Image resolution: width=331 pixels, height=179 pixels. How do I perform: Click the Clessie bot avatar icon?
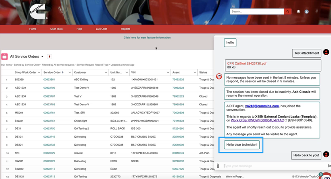219,76
